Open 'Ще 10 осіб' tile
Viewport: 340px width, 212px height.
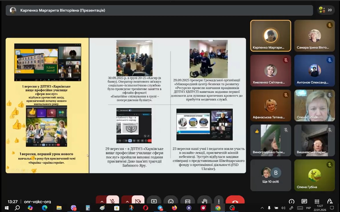[x=271, y=175]
